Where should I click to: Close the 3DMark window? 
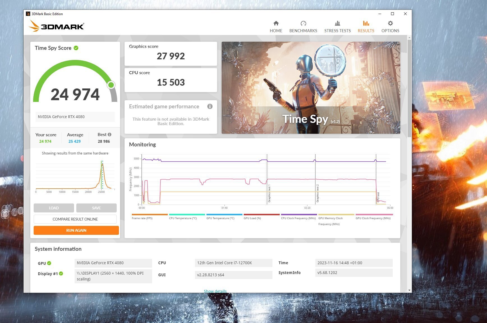click(x=405, y=14)
